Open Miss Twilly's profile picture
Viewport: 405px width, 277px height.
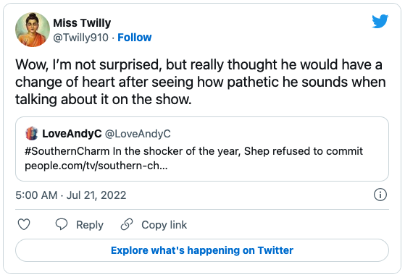click(33, 30)
